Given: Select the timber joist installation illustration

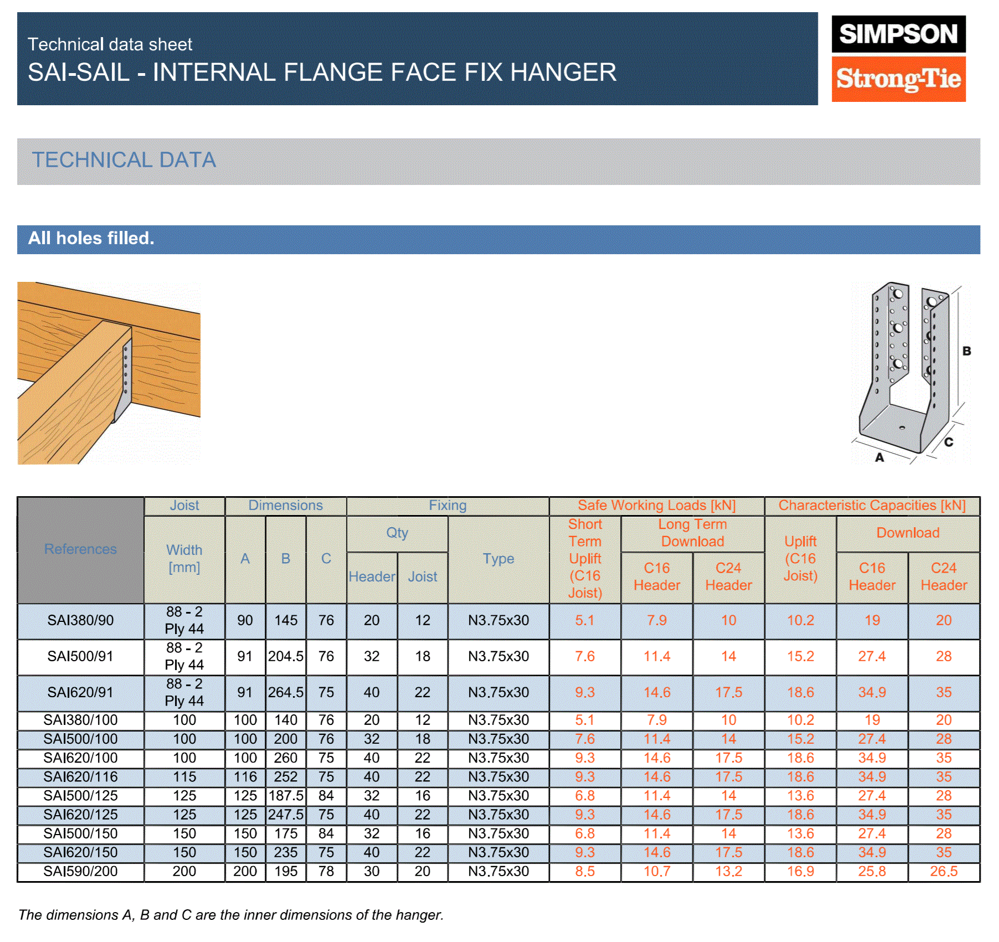Looking at the screenshot, I should (x=109, y=373).
